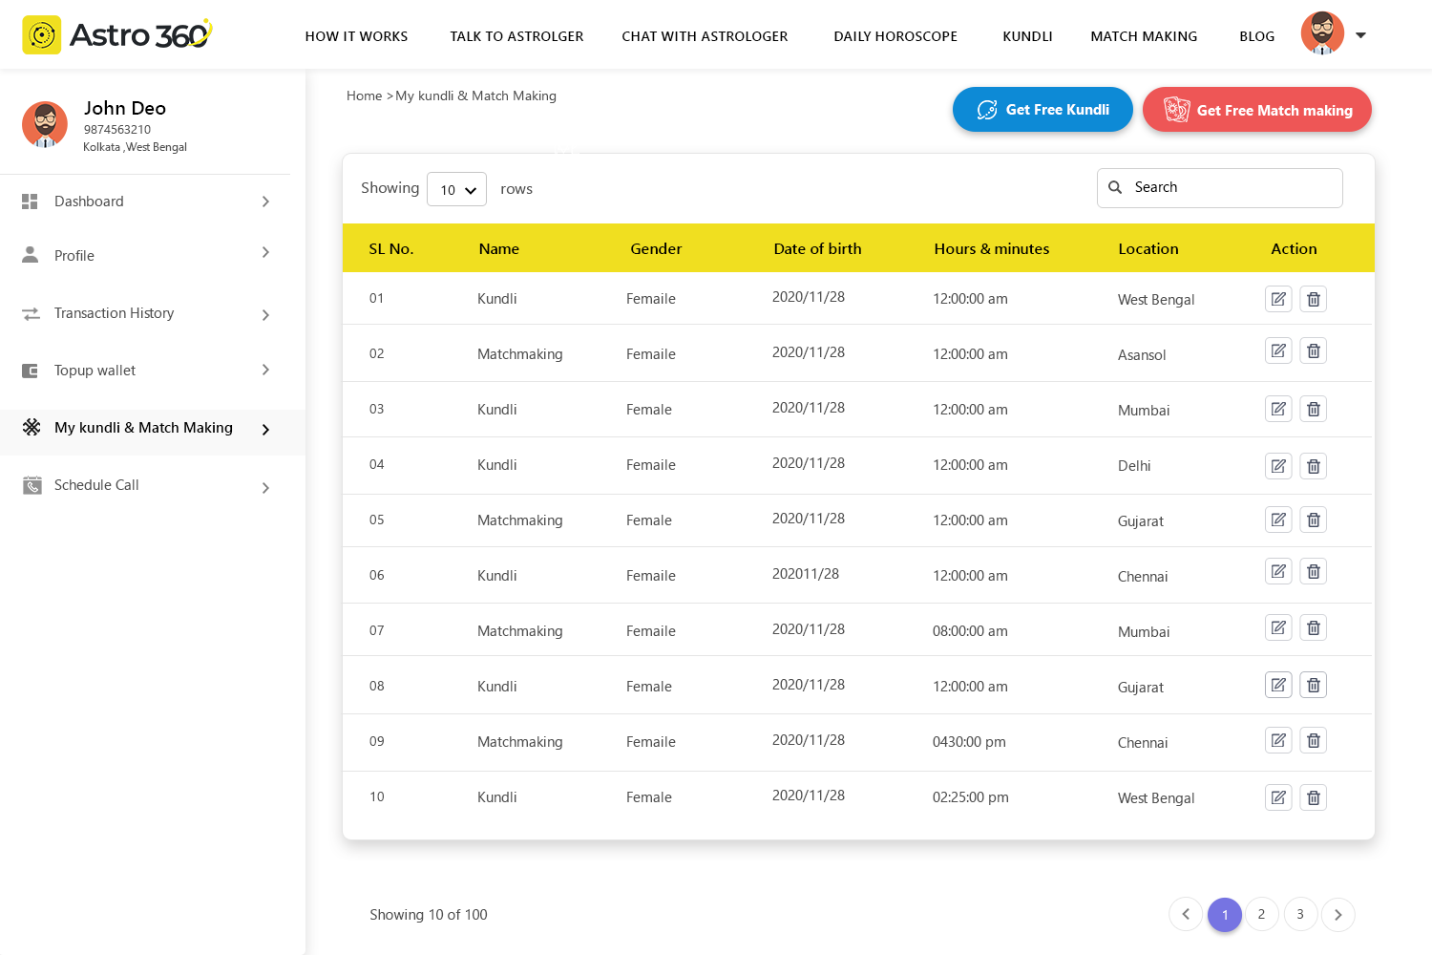Go to the next page arrow

coord(1337,915)
